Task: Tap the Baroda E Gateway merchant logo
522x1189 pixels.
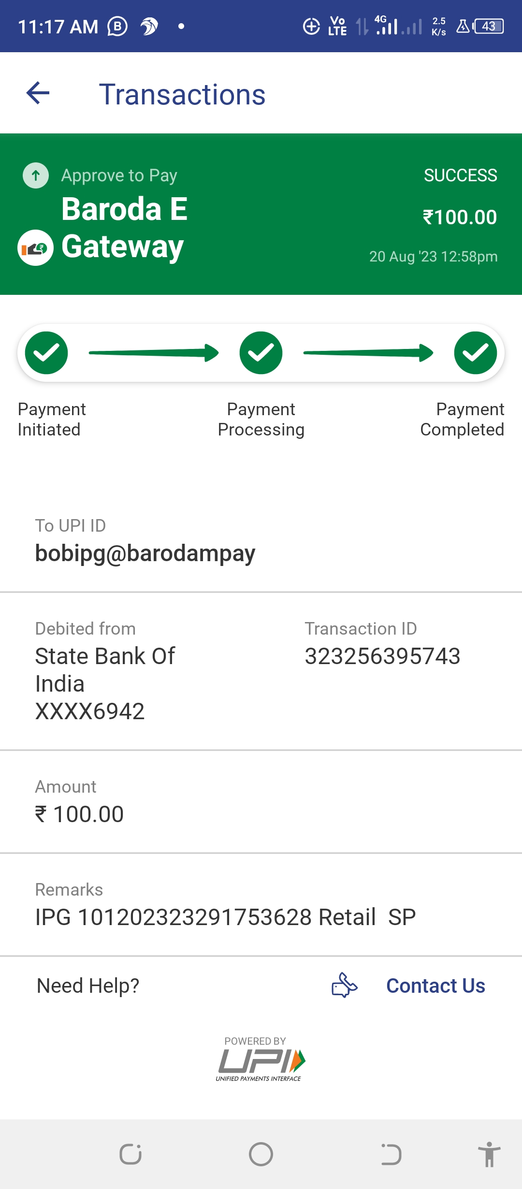Action: coord(35,247)
